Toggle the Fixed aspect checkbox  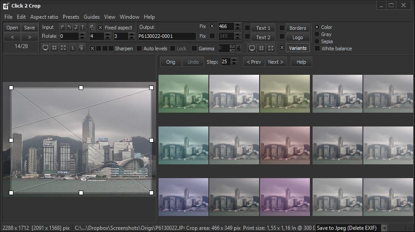[100, 28]
